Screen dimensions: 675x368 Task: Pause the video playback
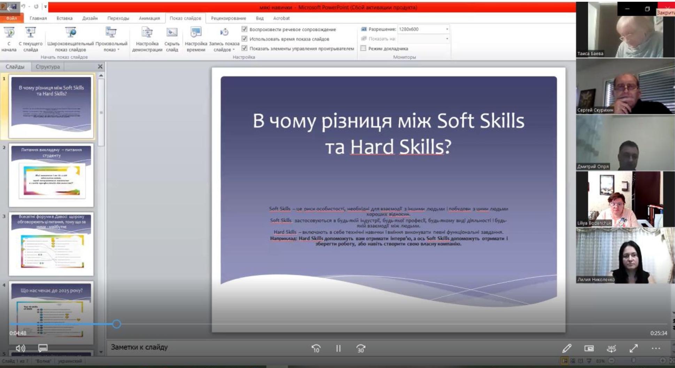[x=338, y=348]
